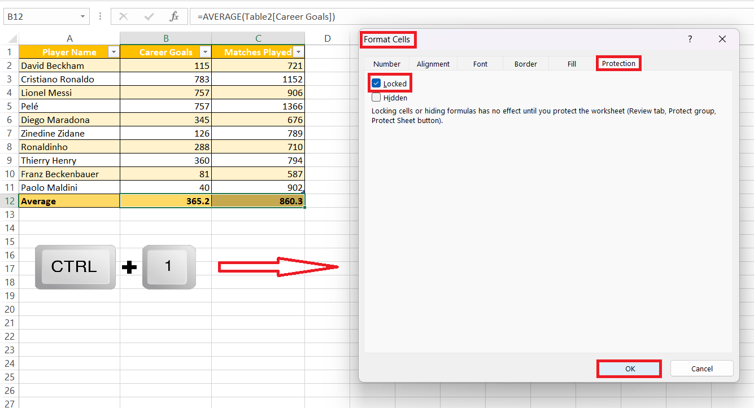Click the Franz Beckenbauer cell
The width and height of the screenshot is (754, 408).
pyautogui.click(x=69, y=174)
